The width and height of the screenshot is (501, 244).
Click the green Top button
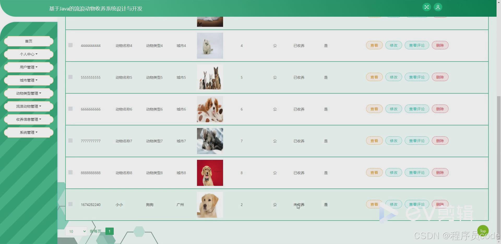(x=483, y=231)
